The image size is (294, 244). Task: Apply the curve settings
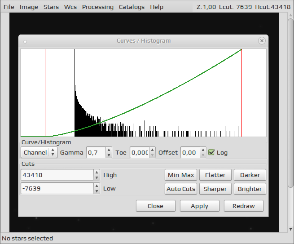pos(200,206)
